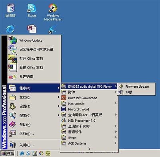
Task: Open the ACD Systems program group
Action: coord(89,143)
